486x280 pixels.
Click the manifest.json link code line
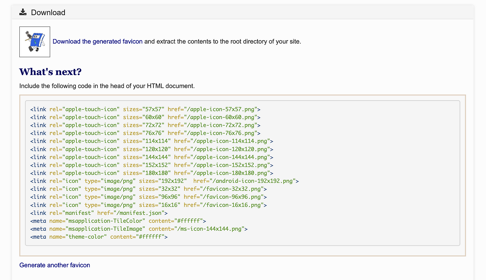[98, 213]
